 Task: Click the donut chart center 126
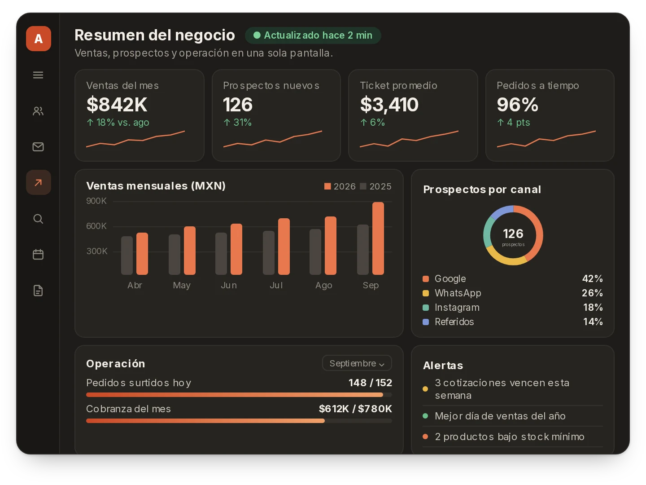(513, 234)
